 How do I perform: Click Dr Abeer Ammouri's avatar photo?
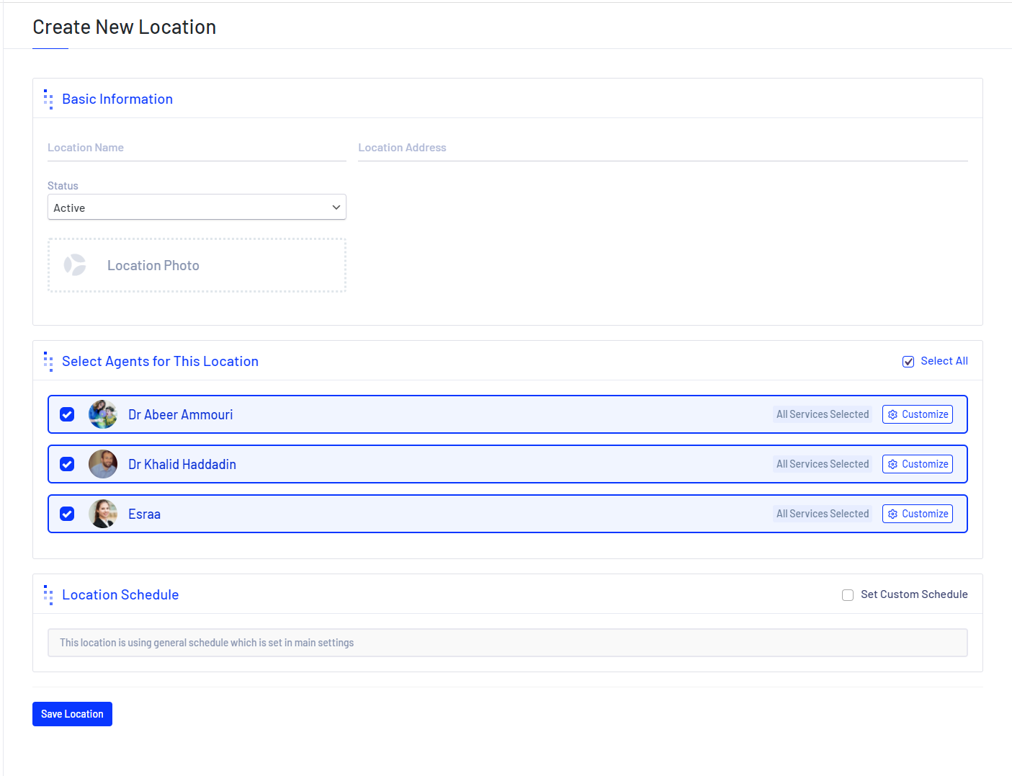[x=103, y=414]
